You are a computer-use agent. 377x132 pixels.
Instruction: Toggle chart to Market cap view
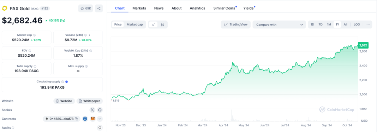[134, 24]
